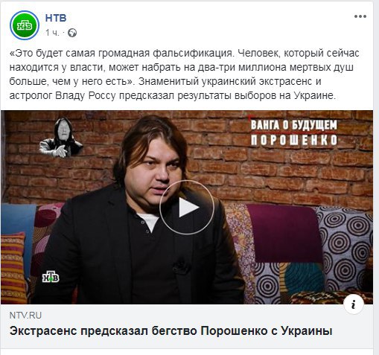Click the 'ПОРОШЕНКО' overlay text on the video
The width and height of the screenshot is (379, 355).
(x=294, y=140)
